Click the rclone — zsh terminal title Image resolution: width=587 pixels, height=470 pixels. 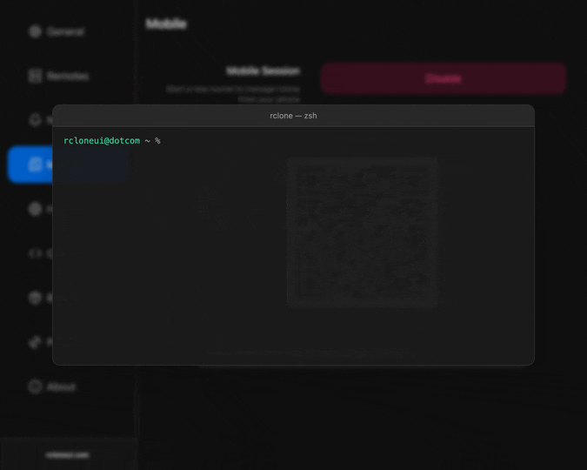293,116
